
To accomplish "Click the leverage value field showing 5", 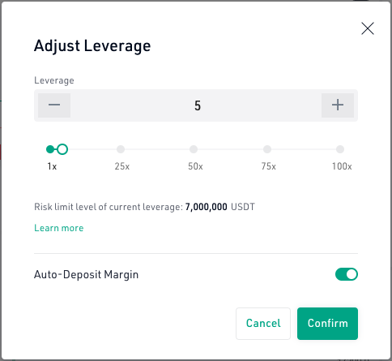I will click(x=198, y=105).
